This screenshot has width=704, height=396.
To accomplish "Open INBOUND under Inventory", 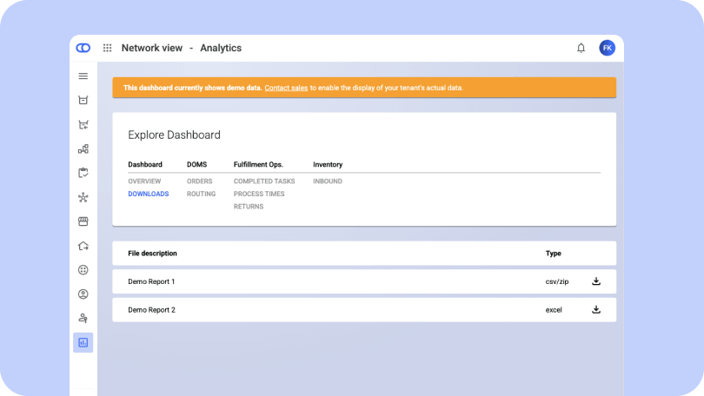I will pyautogui.click(x=328, y=181).
